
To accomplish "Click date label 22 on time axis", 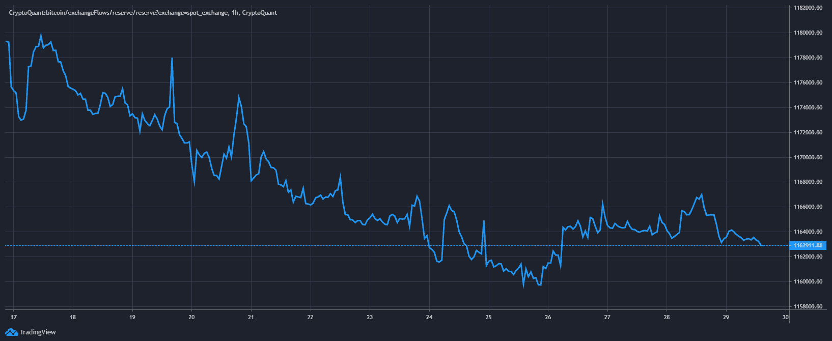I will (x=311, y=317).
